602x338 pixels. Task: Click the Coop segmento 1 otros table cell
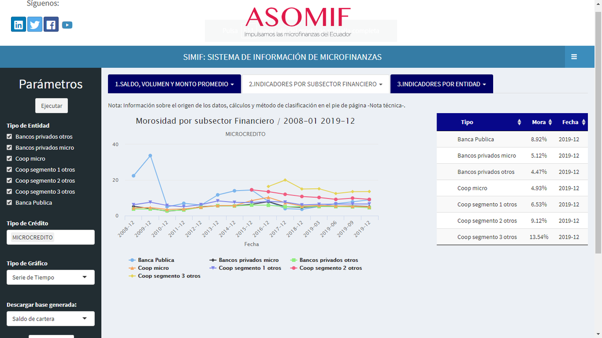[x=487, y=204]
